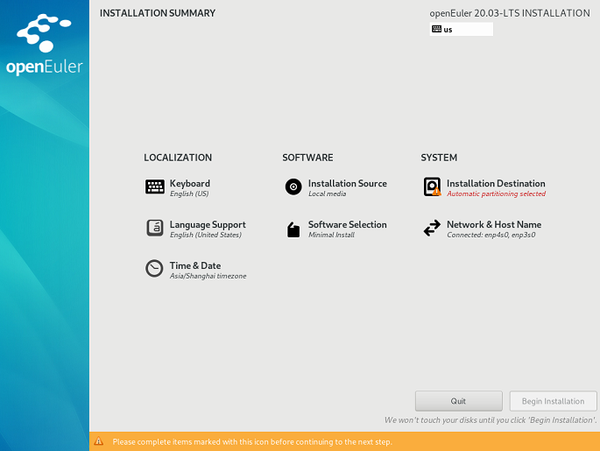The image size is (600, 451).
Task: Click the small keyboard icon beside 'us'
Action: (x=436, y=29)
